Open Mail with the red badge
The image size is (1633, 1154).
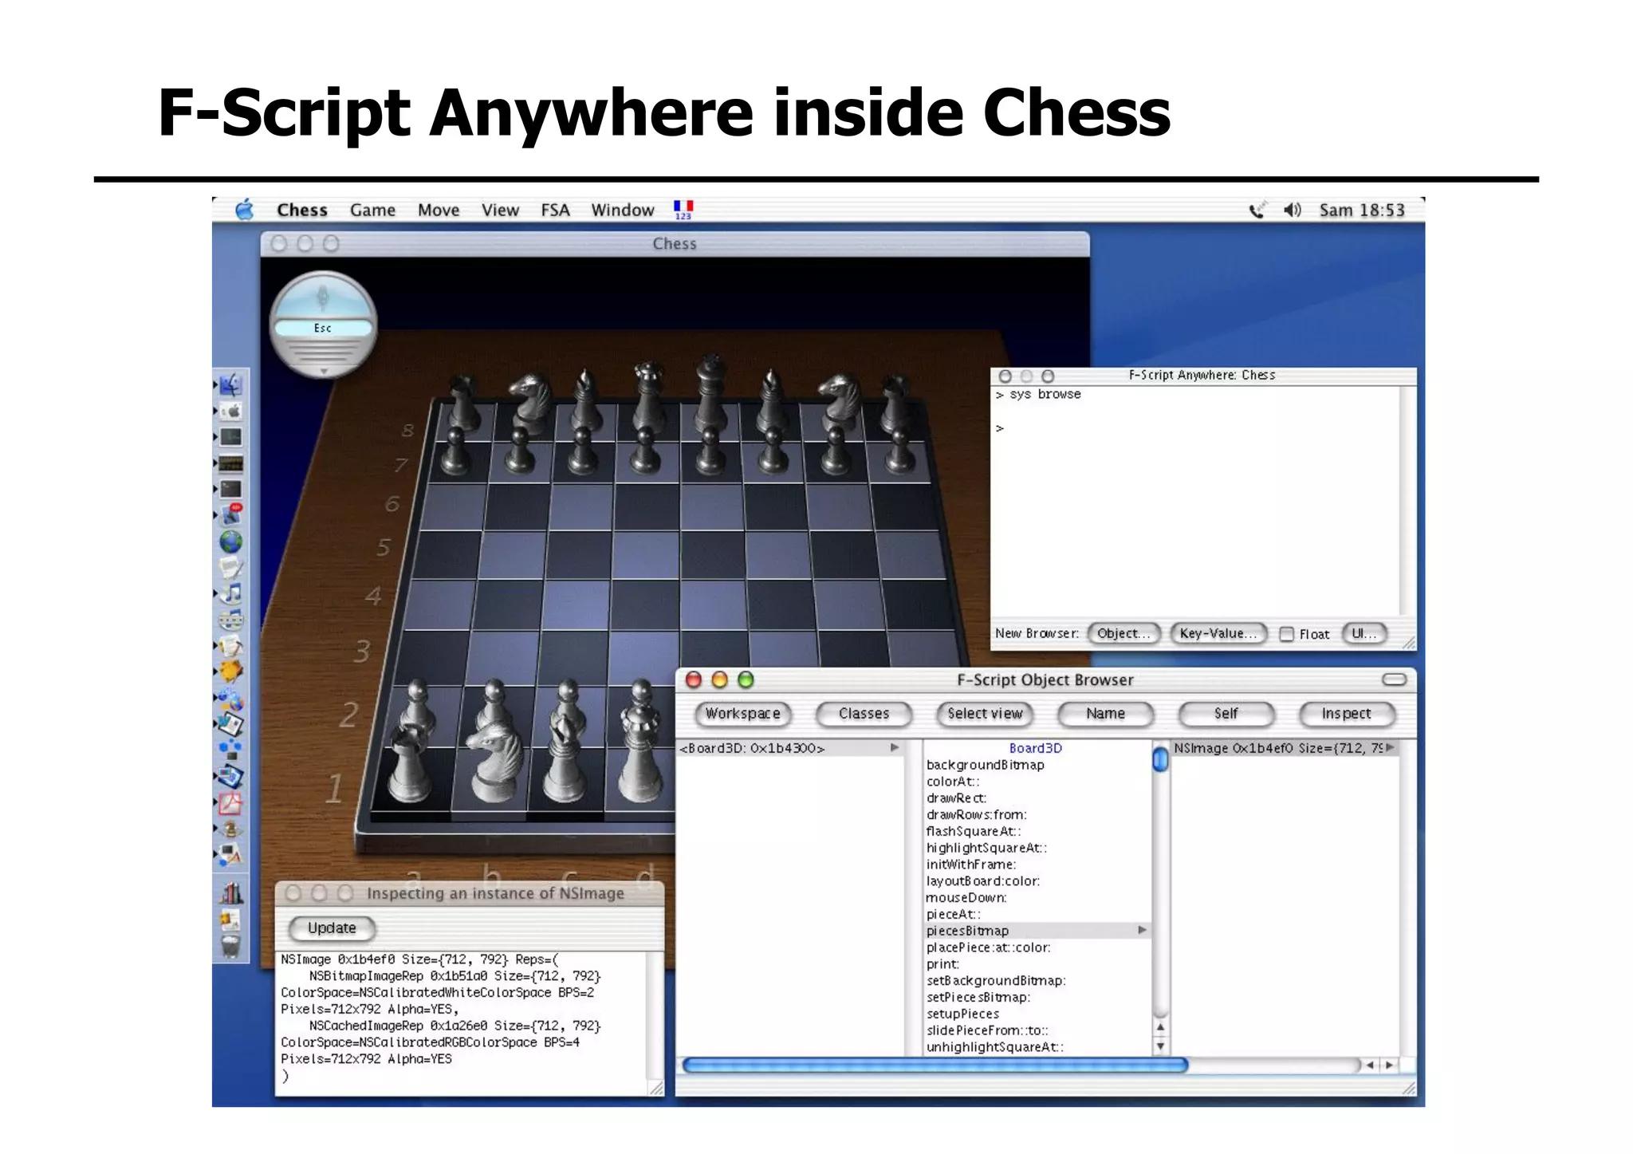pos(230,514)
